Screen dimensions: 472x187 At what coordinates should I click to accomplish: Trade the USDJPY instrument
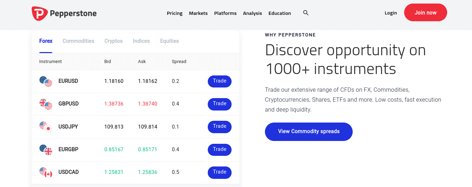[219, 126]
